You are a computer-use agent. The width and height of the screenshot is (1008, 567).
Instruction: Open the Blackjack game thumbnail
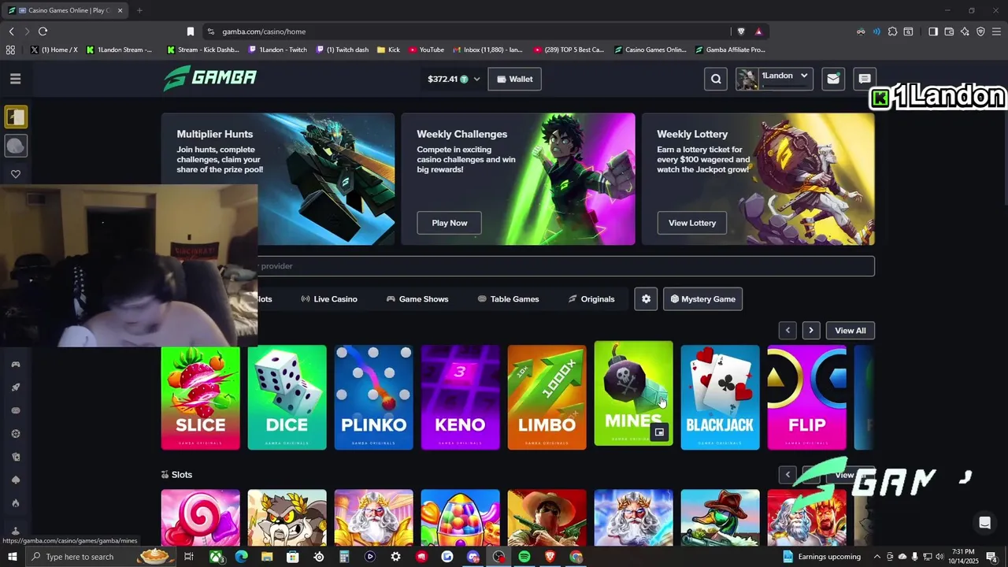point(721,398)
